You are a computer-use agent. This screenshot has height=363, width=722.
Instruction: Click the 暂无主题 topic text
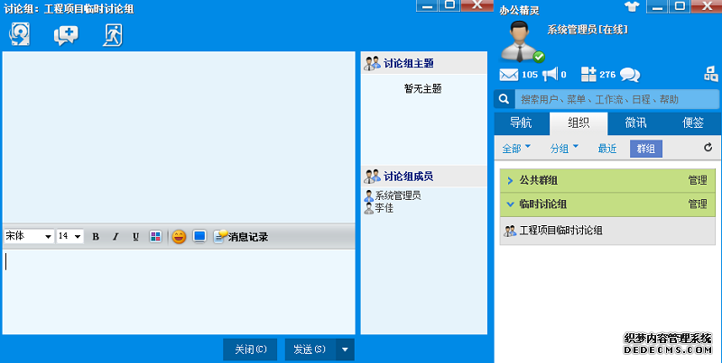tap(423, 89)
